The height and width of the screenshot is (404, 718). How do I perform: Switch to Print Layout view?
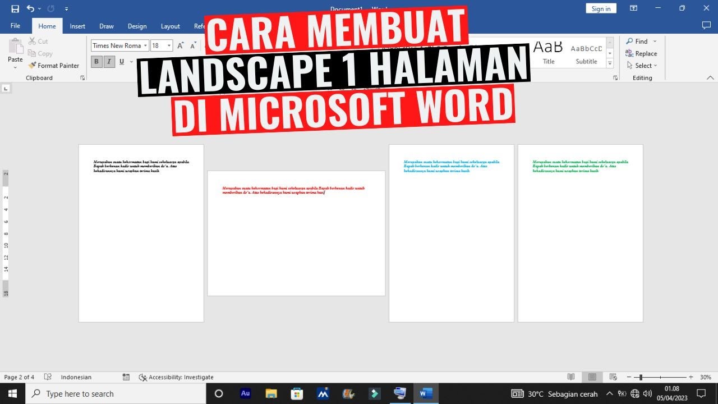point(592,377)
